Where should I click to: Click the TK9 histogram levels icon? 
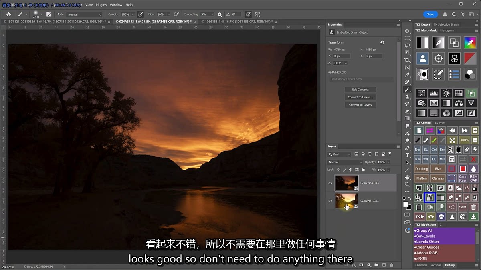[x=434, y=93]
